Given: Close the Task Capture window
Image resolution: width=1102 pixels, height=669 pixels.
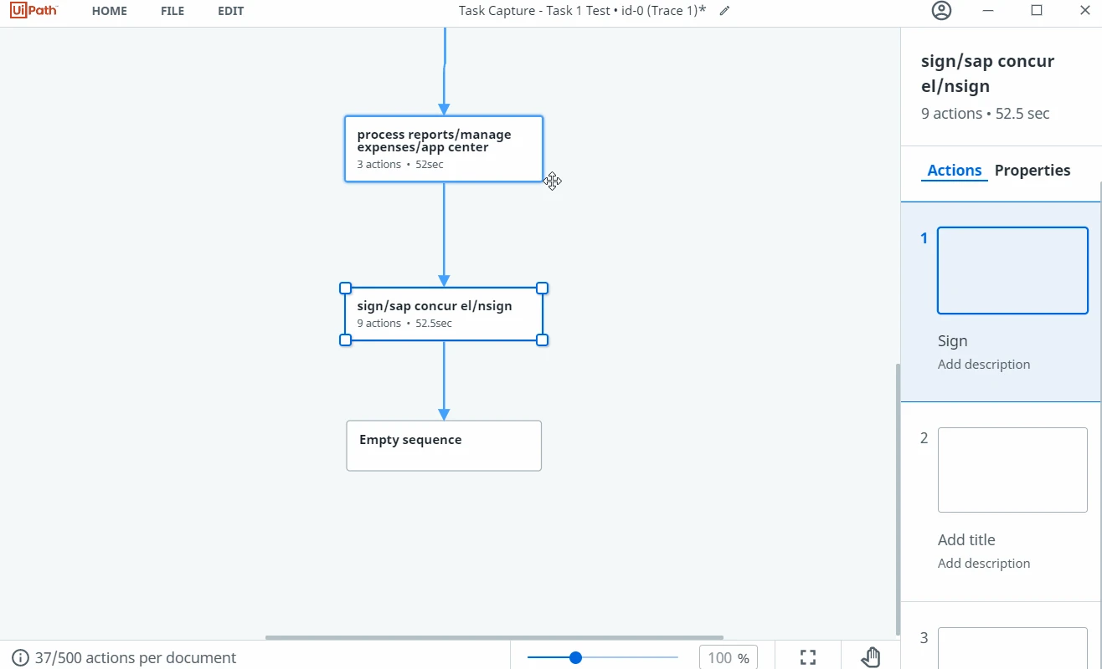Looking at the screenshot, I should [x=1084, y=11].
